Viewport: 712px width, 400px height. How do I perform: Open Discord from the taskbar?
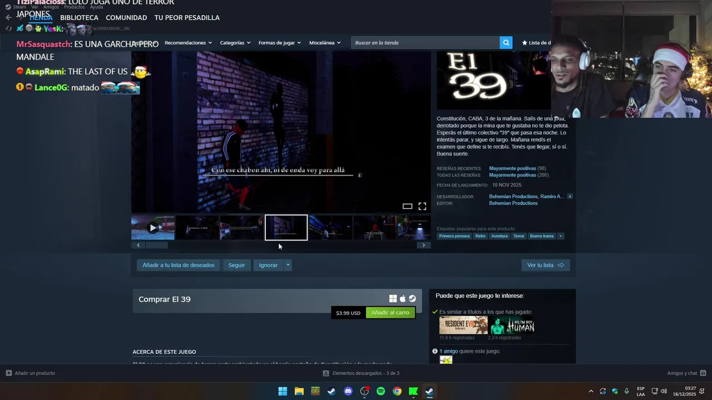click(x=348, y=391)
